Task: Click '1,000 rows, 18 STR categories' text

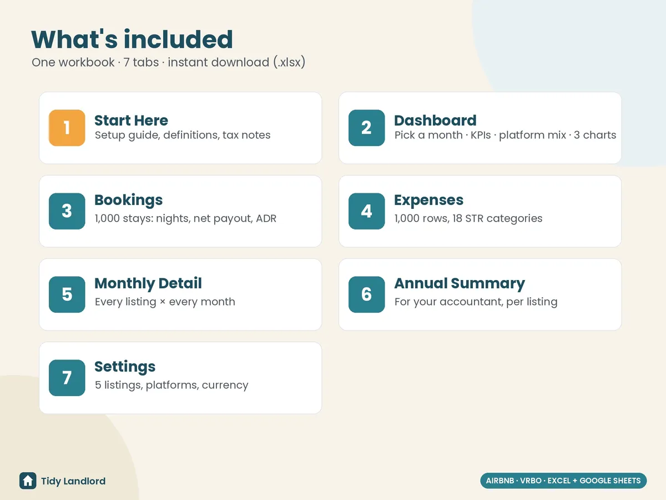Action: [x=468, y=218]
